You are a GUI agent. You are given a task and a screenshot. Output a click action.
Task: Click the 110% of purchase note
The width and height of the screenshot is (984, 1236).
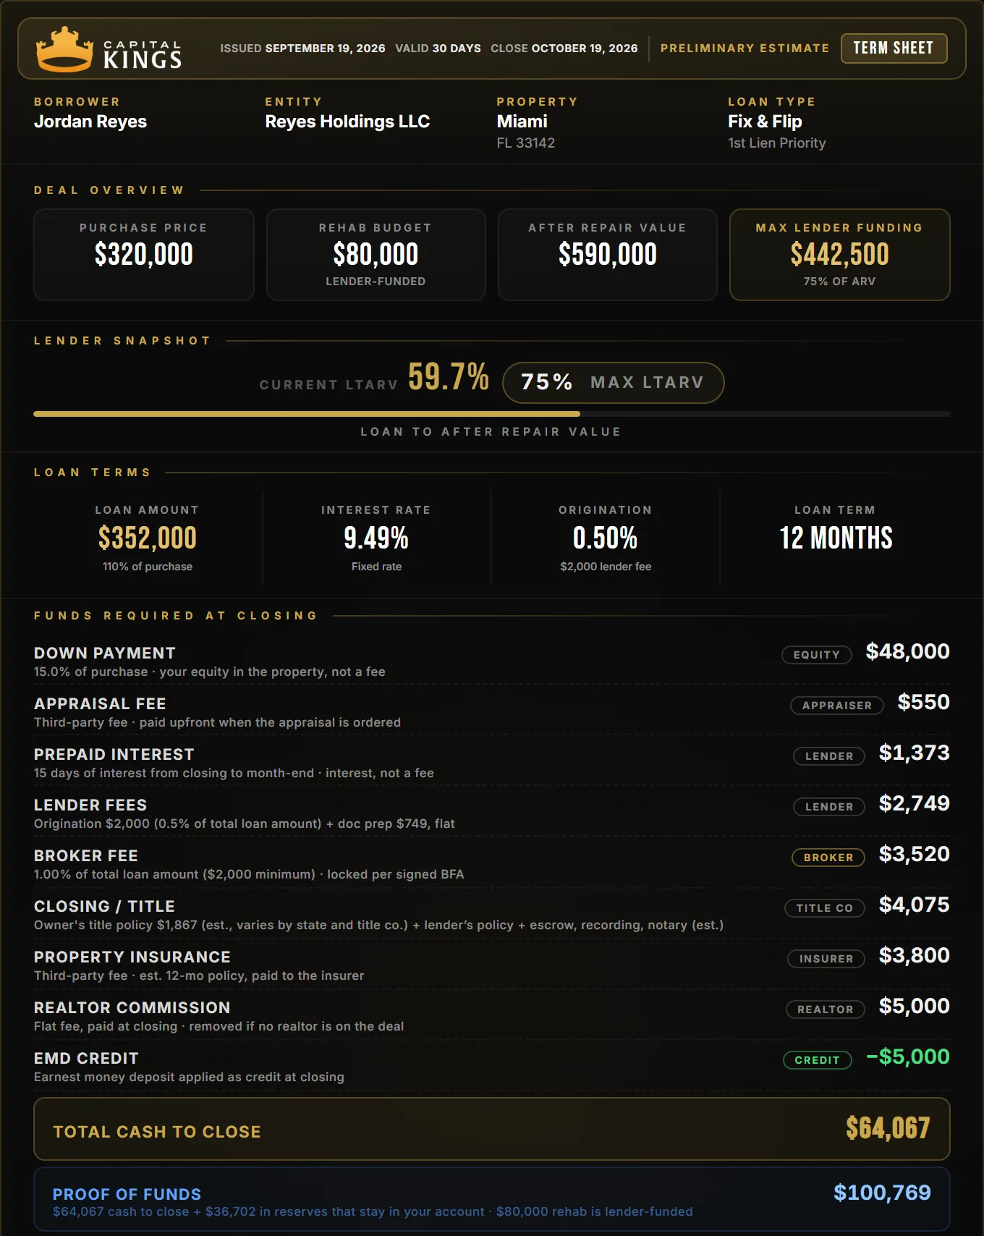(148, 567)
